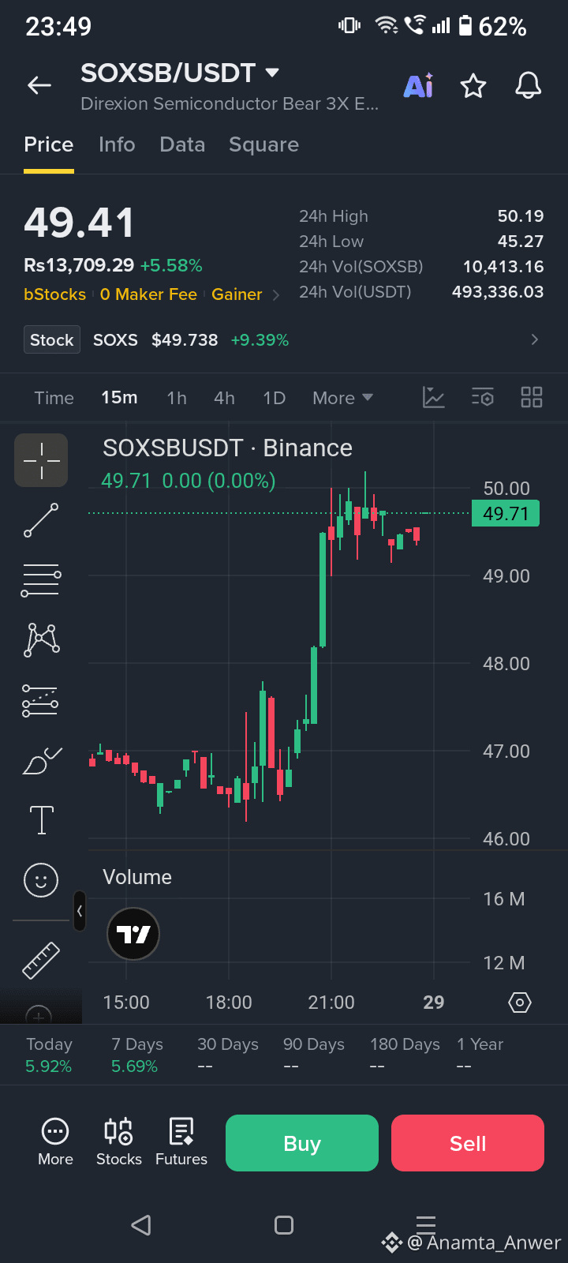Tap Android recent apps lines icon
The height and width of the screenshot is (1263, 568).
point(426,1225)
